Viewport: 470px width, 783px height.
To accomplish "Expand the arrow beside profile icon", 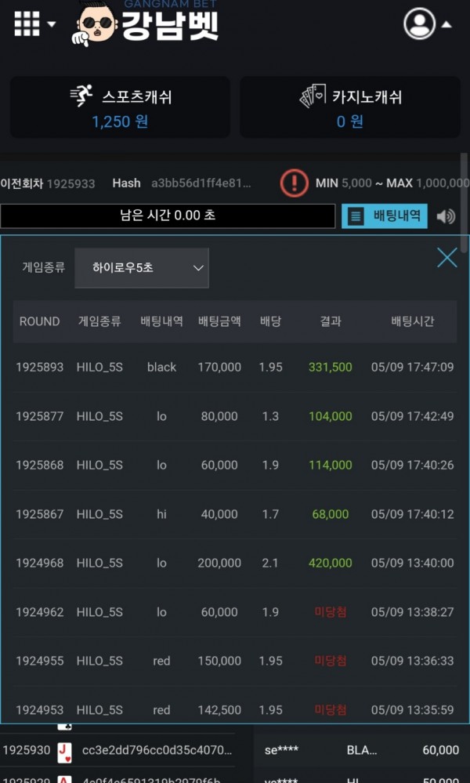I will (x=446, y=24).
